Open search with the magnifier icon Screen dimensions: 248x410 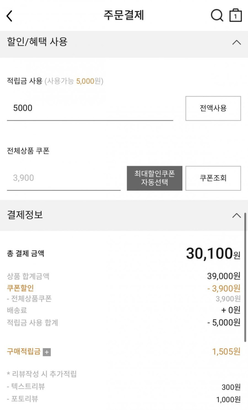pos(217,15)
